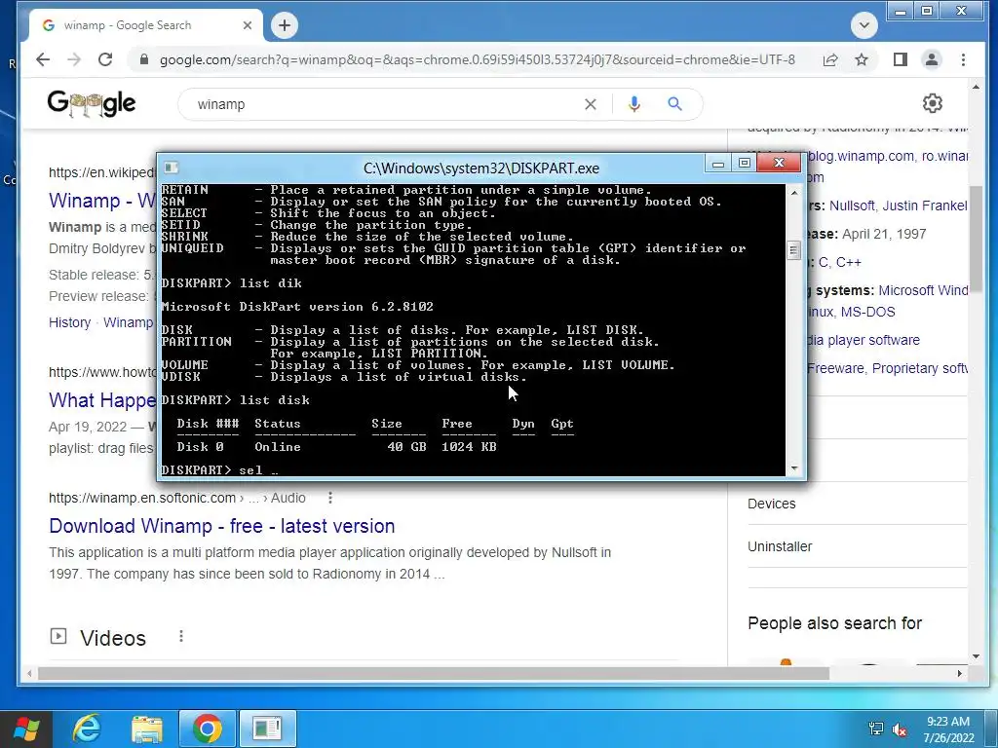Click the muted volume tray icon

(900, 729)
